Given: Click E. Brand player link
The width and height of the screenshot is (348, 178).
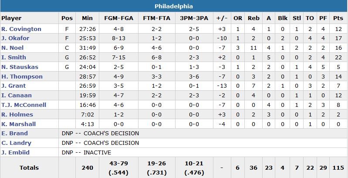Looking at the screenshot, I should coord(14,133).
